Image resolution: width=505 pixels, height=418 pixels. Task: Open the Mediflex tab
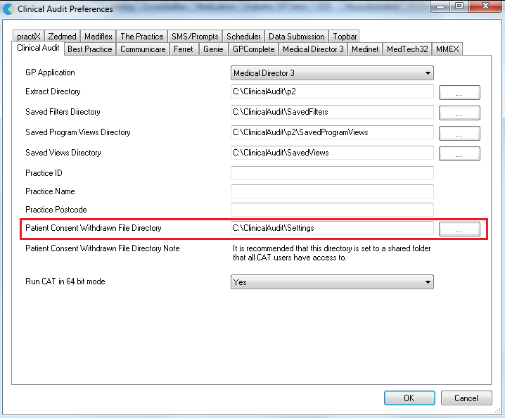[x=98, y=37]
